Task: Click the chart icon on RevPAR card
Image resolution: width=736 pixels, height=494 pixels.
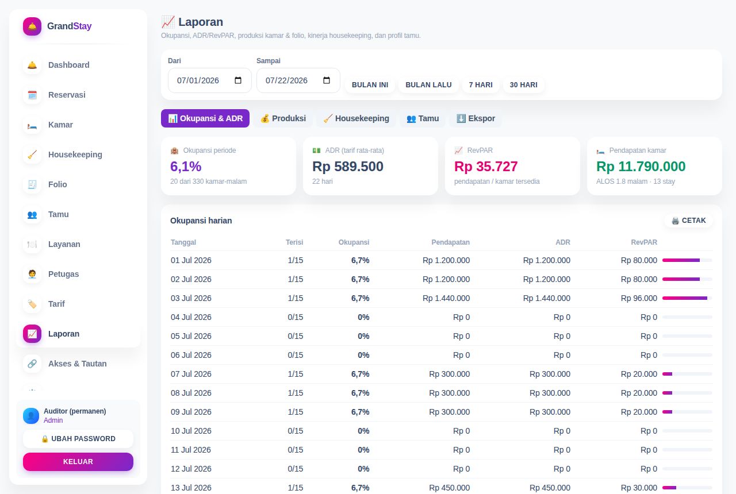Action: coord(458,150)
